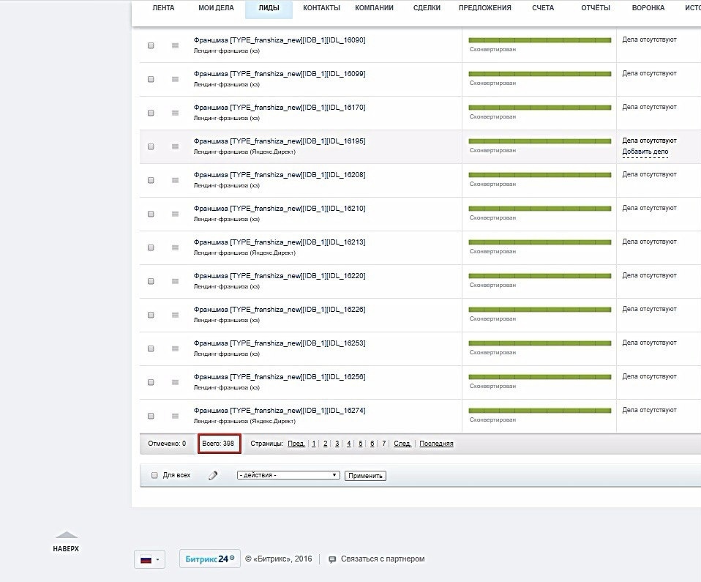Open row menu icon for lead IDL_16195
Screen dimensions: 701x582
click(x=176, y=146)
